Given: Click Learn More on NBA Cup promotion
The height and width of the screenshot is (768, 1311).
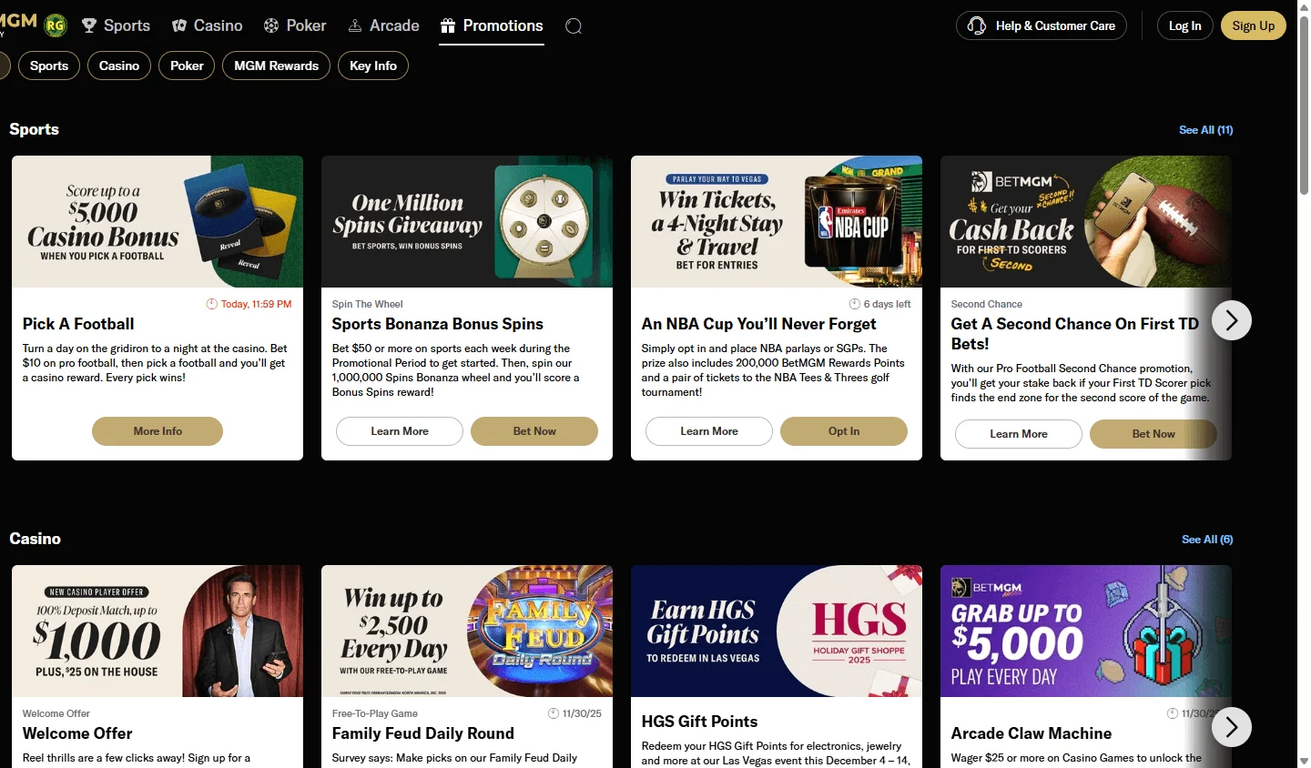Looking at the screenshot, I should click(x=709, y=431).
